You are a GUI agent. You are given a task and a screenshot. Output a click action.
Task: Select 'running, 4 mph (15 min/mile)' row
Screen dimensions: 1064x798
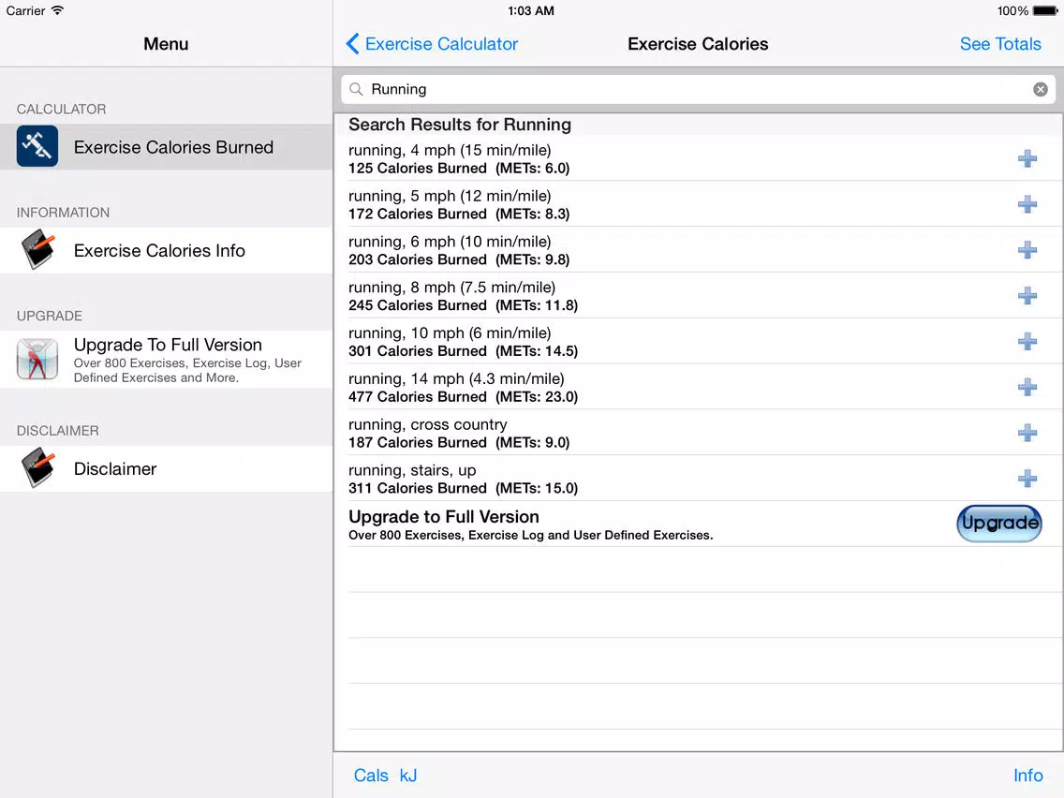point(699,159)
